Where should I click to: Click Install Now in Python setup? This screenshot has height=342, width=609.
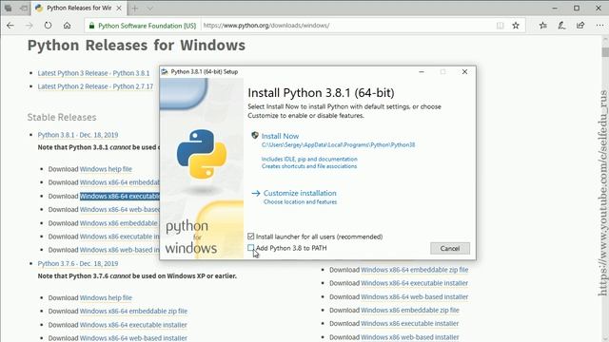coord(280,136)
